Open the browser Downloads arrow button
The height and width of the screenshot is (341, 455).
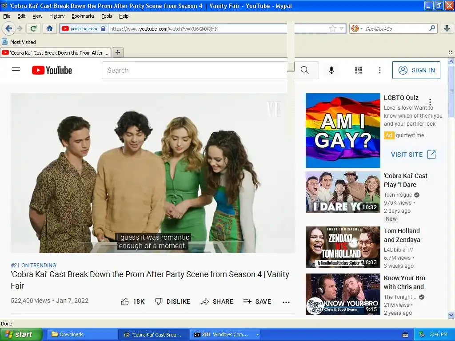click(x=447, y=28)
